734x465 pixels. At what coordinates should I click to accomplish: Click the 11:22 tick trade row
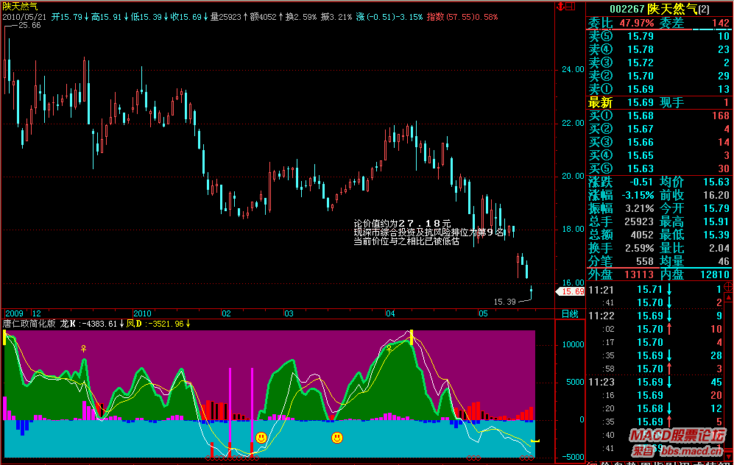click(659, 315)
